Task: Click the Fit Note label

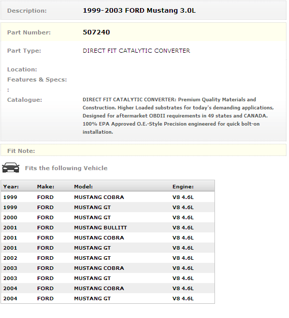Action: point(21,151)
